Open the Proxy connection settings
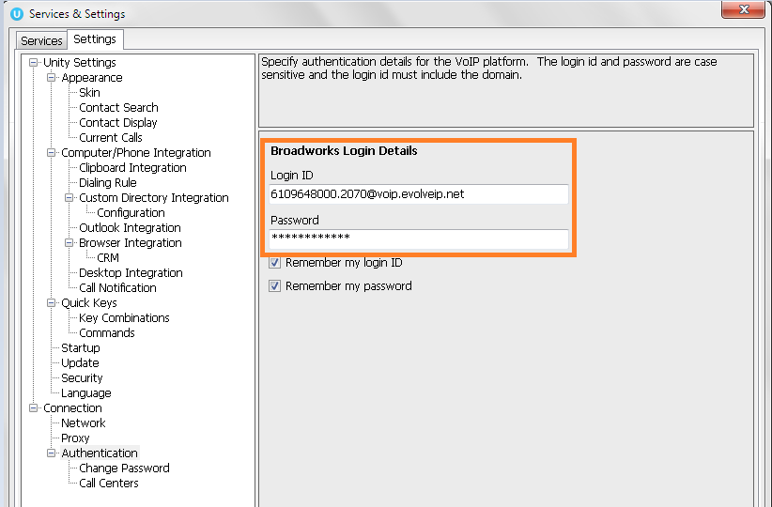 click(75, 438)
